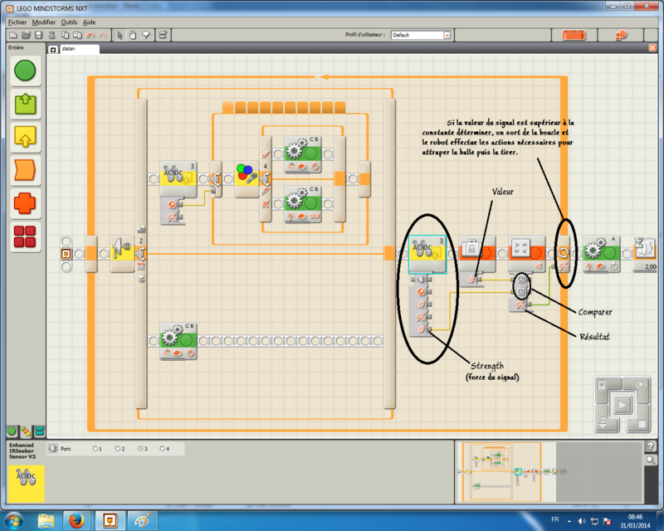Viewport: 664px width, 531px height.
Task: Switch to the complete palette tab
Action: click(x=25, y=431)
